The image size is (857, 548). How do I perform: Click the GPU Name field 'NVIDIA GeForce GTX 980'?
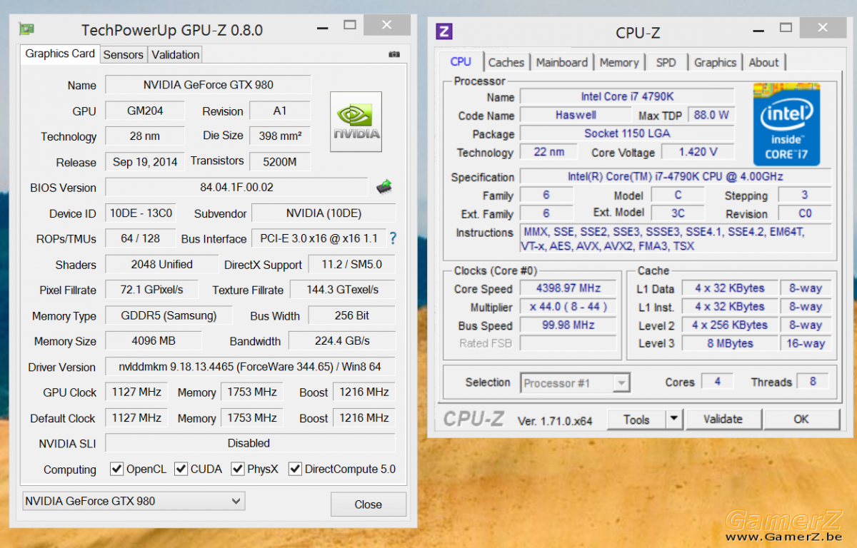[x=209, y=85]
